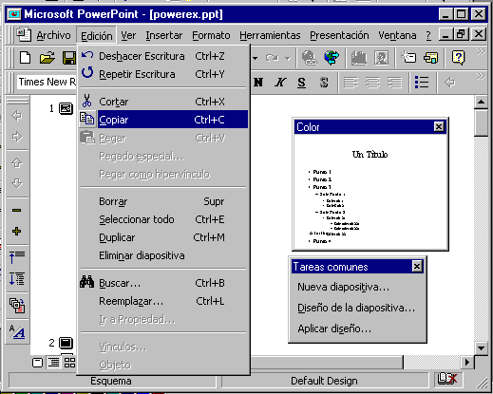Choose Cortar from Edición menu
This screenshot has width=493, height=394.
(163, 102)
